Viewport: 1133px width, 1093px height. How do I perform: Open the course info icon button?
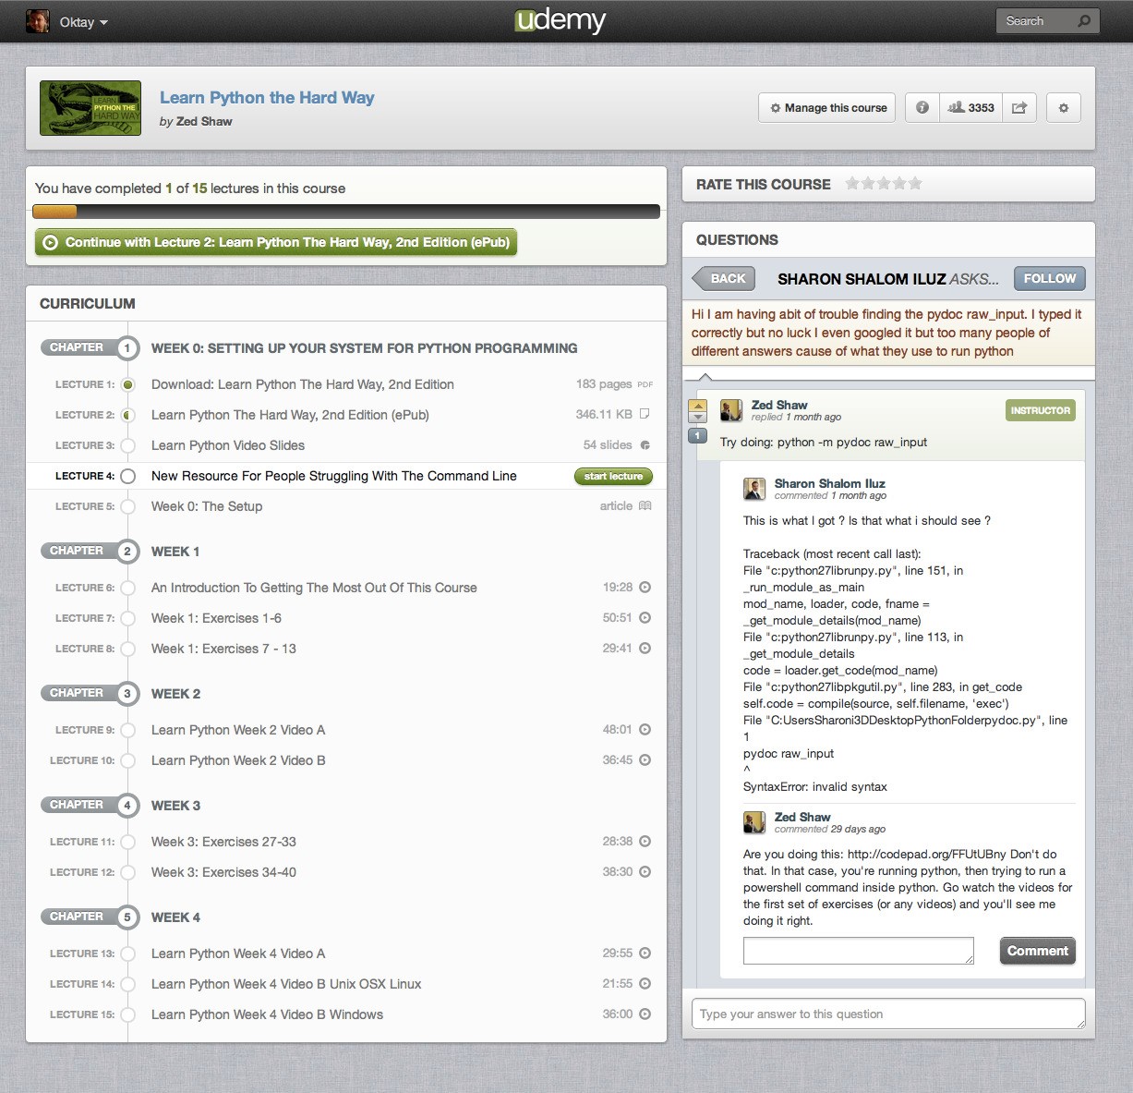pyautogui.click(x=922, y=108)
